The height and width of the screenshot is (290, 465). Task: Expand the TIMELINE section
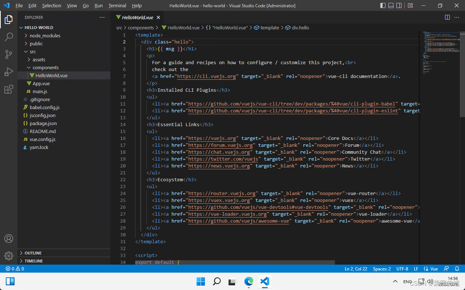click(x=64, y=261)
